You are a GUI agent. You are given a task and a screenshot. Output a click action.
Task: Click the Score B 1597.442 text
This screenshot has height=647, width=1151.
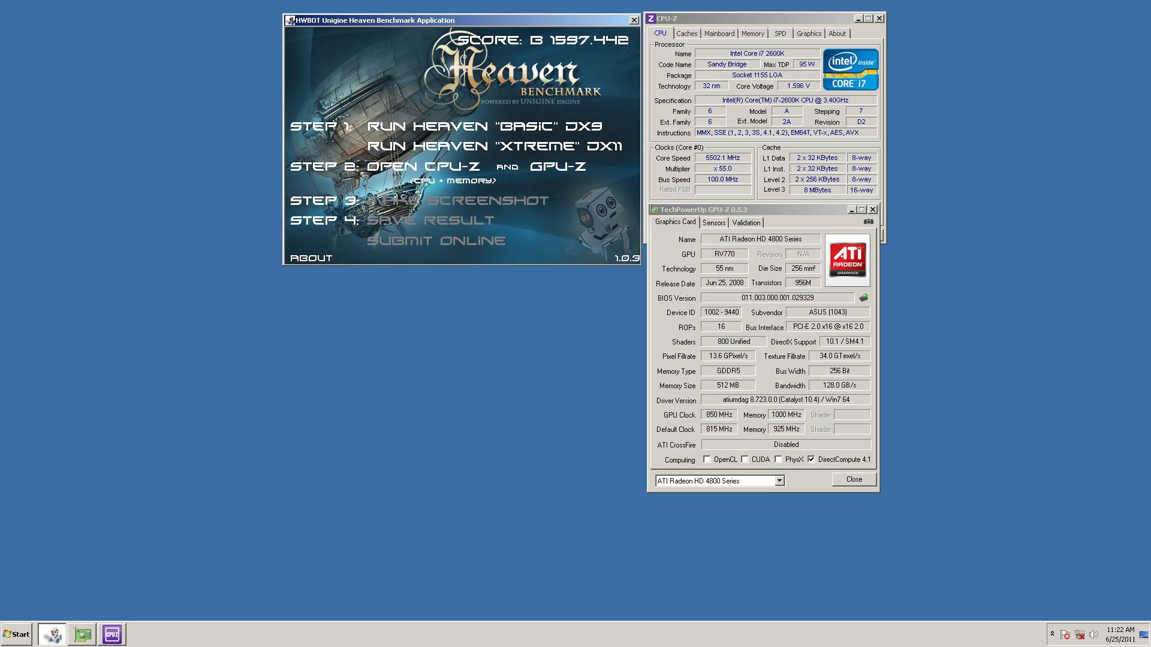point(543,40)
